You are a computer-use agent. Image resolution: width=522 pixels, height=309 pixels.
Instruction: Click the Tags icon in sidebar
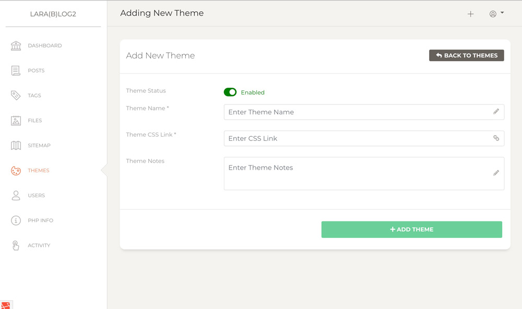[x=16, y=96]
